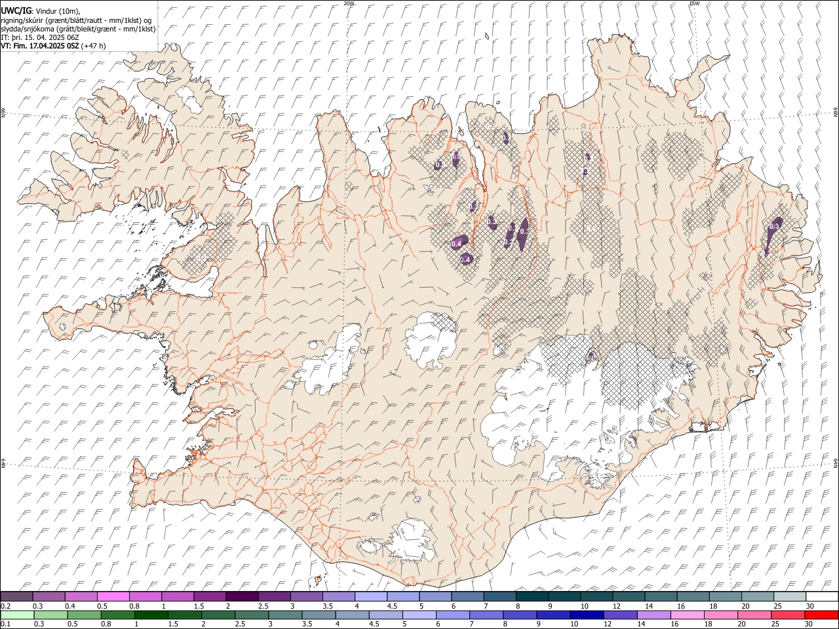The image size is (839, 629).
Task: Click the bottom-row green swatch between 0.5 and 0.8
Action: (x=84, y=615)
